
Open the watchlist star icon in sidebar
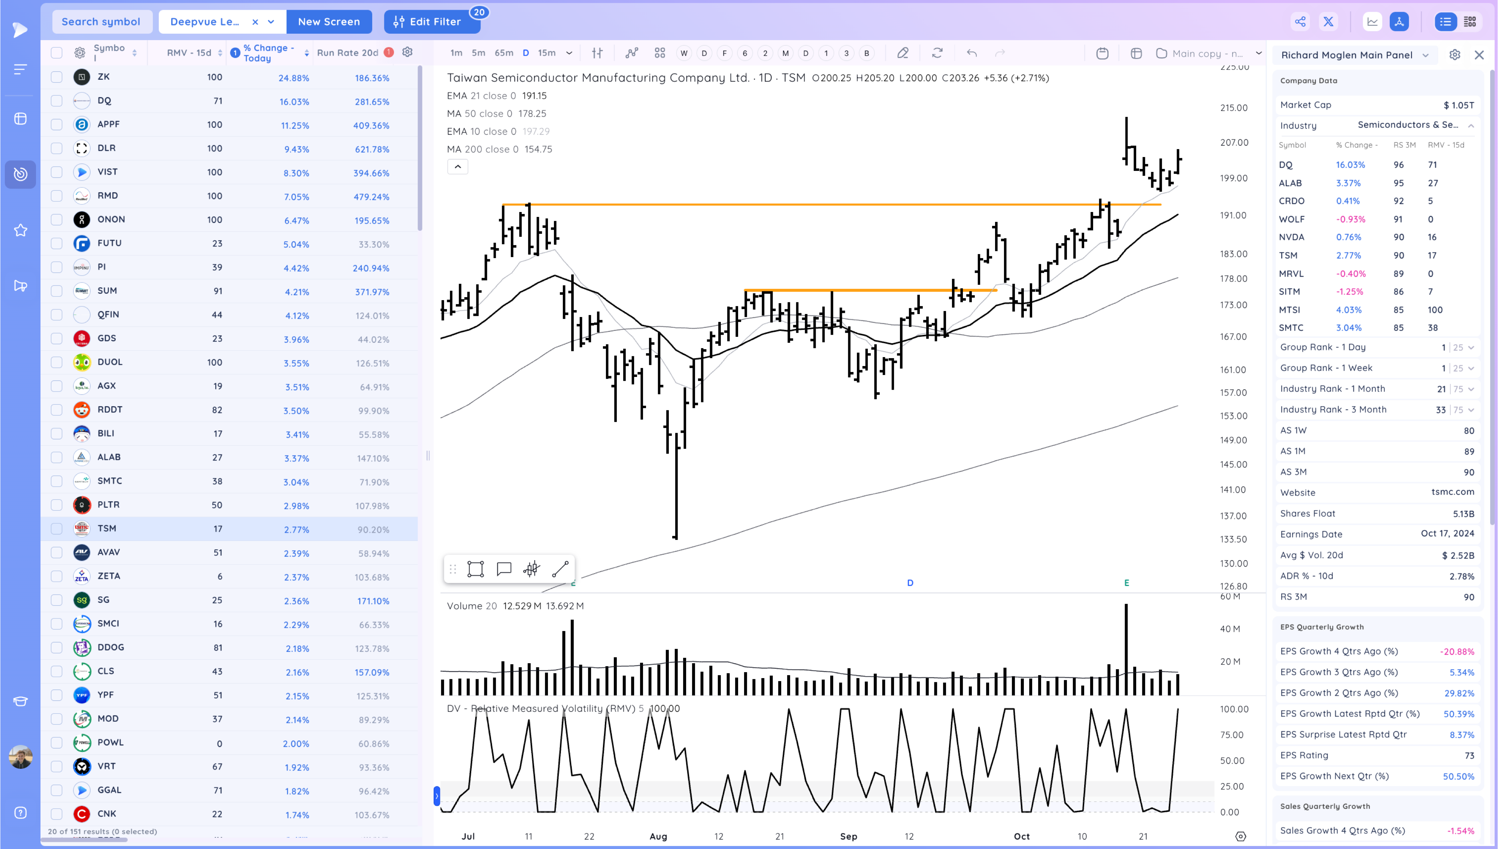[x=20, y=230]
